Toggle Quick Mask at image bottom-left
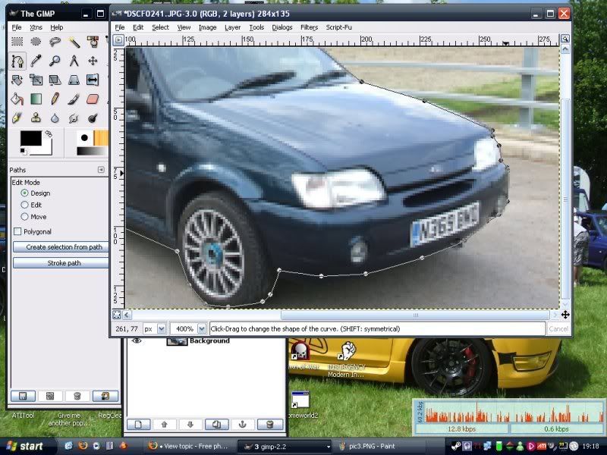Screen dimensions: 607x455 pyautogui.click(x=117, y=315)
